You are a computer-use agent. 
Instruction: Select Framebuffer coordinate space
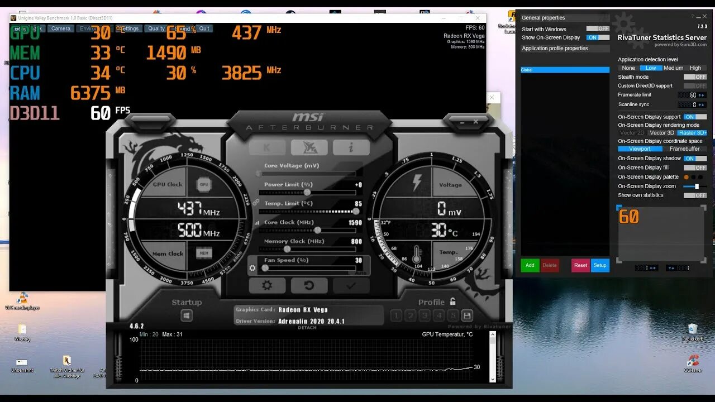pyautogui.click(x=685, y=149)
